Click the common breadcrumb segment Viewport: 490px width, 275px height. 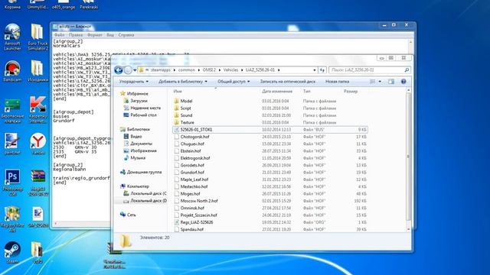(x=187, y=70)
